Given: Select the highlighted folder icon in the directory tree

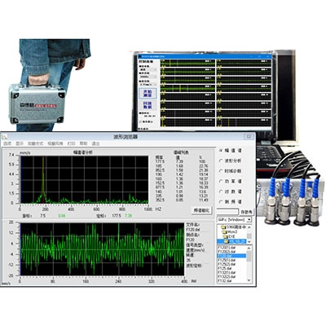Looking at the screenshot, I should point(226,241).
